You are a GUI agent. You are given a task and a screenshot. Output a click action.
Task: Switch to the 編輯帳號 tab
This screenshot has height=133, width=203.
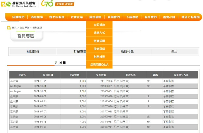[127, 52]
